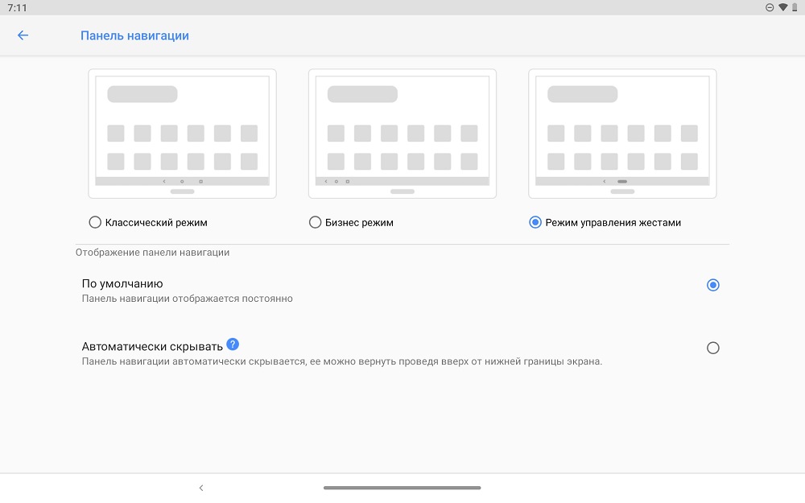The width and height of the screenshot is (805, 503).
Task: Tap the business mode preview thumbnail
Action: click(402, 134)
